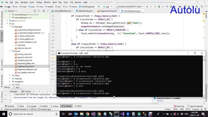Screen dimensions: 208x117
Task: Expand the mipmap folder
Action: coord(10,79)
